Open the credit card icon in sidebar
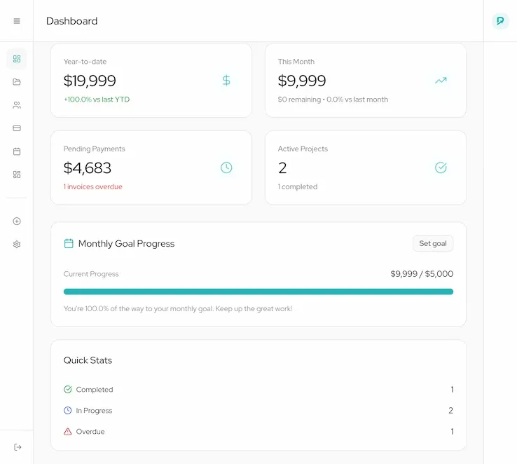517x464 pixels. [17, 128]
